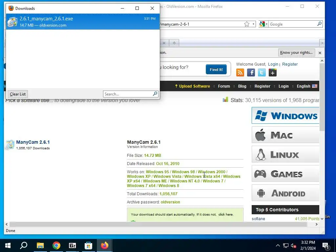
Task: Click the RSS feed icon
Action: click(240, 73)
